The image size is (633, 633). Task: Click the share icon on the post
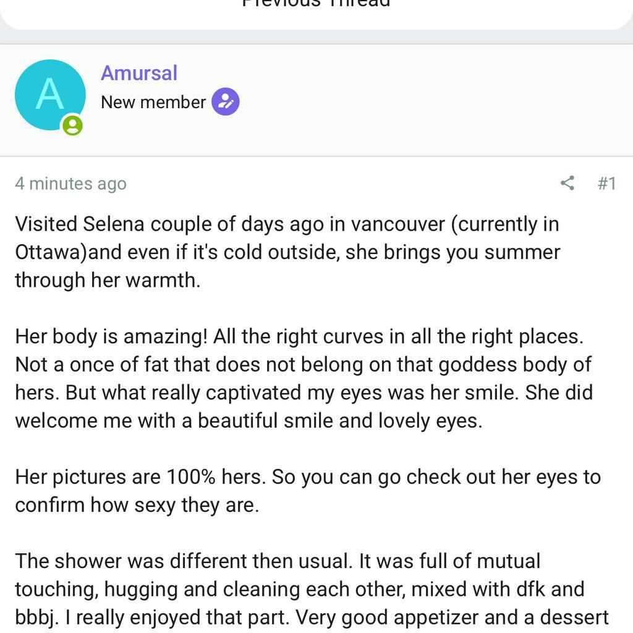coord(567,183)
